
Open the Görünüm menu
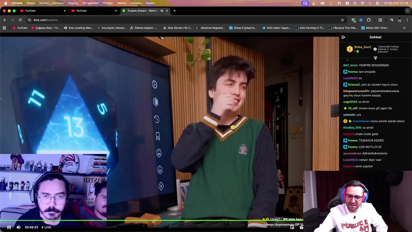pos(58,3)
